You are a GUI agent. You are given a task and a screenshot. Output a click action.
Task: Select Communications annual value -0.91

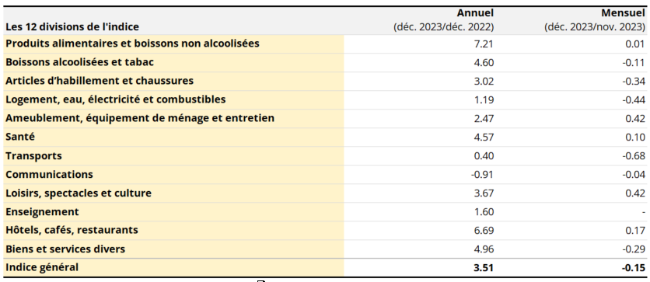[483, 175]
